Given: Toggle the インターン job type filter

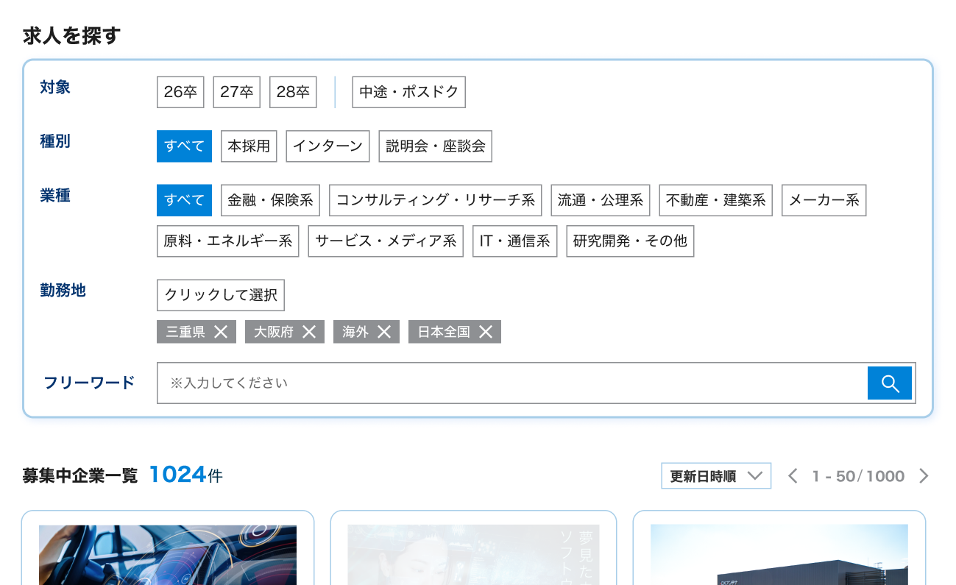Looking at the screenshot, I should (x=327, y=146).
